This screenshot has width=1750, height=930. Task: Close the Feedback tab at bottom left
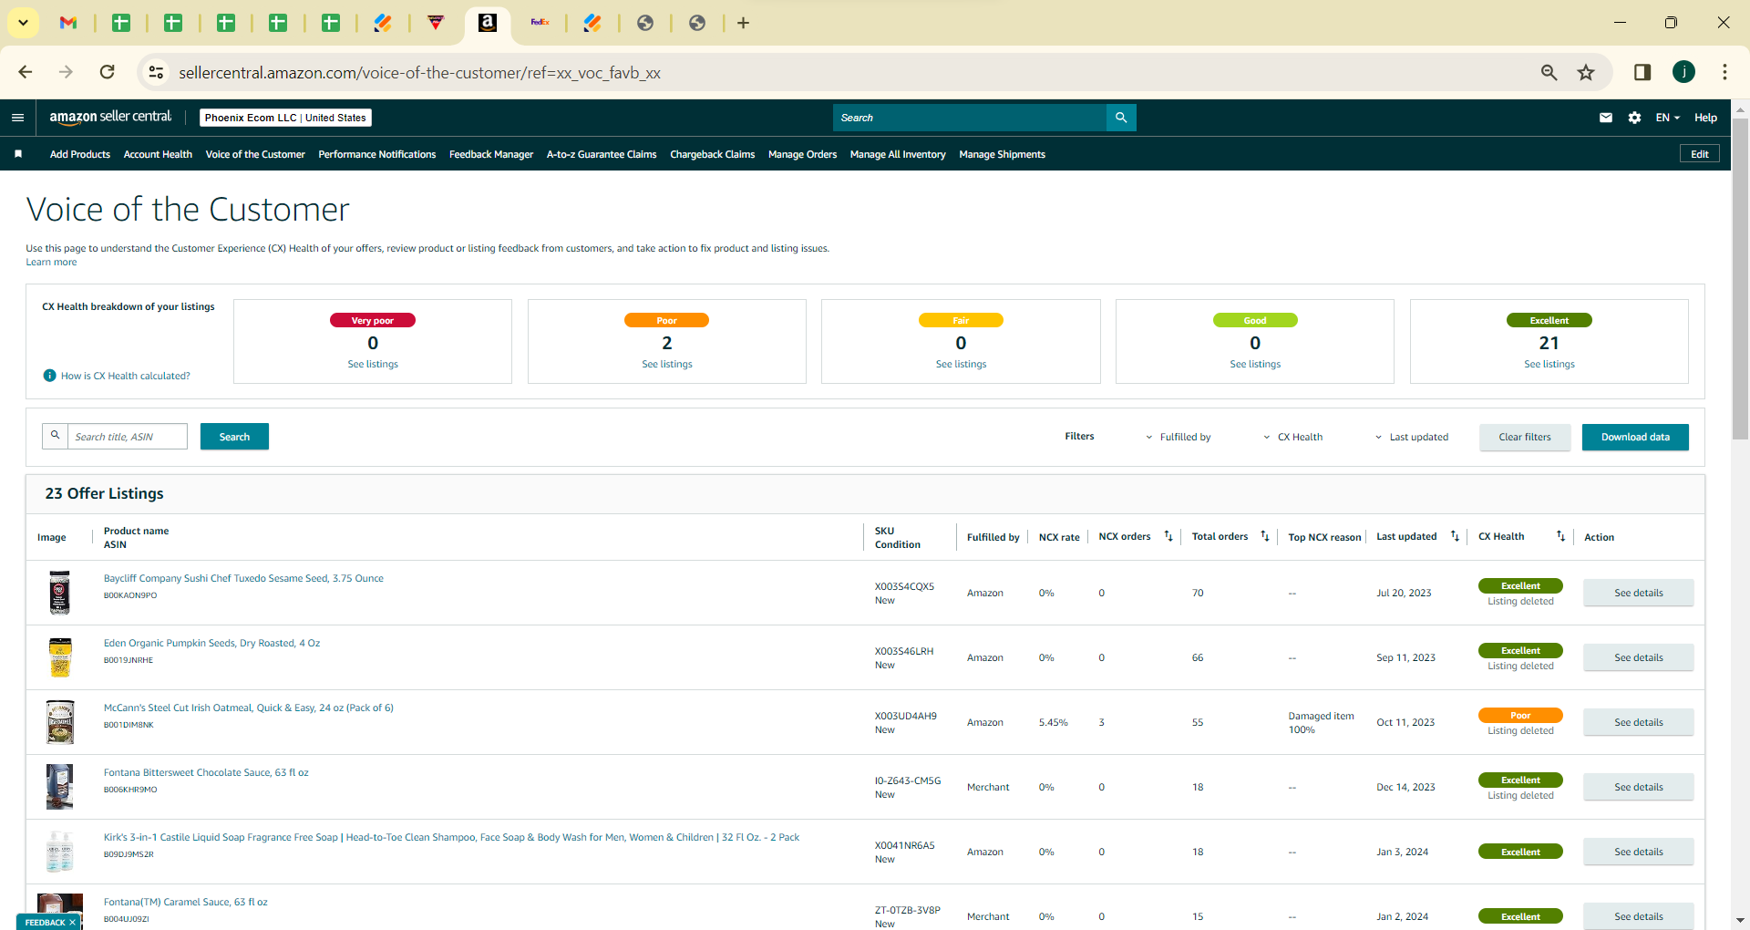point(72,923)
